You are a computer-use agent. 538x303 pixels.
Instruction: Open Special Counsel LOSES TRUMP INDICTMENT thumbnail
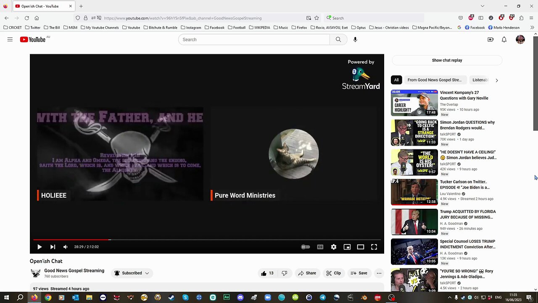[414, 252]
